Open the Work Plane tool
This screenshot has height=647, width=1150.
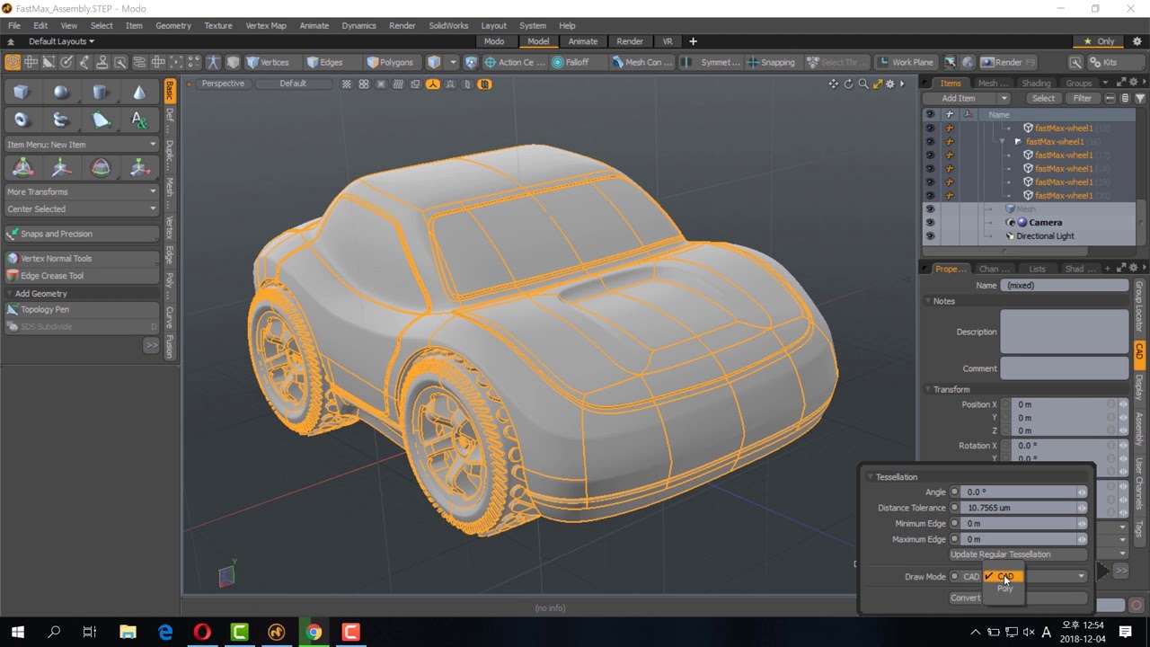click(x=906, y=62)
